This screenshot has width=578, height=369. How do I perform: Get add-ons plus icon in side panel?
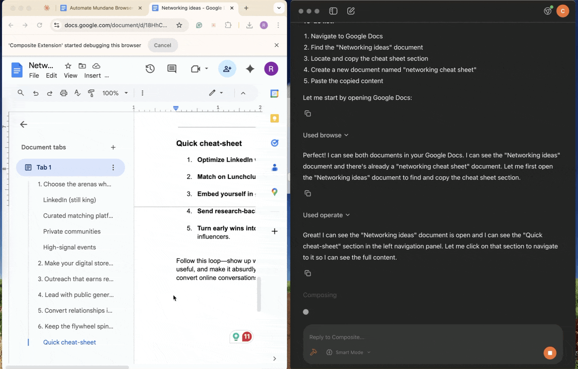(x=275, y=231)
